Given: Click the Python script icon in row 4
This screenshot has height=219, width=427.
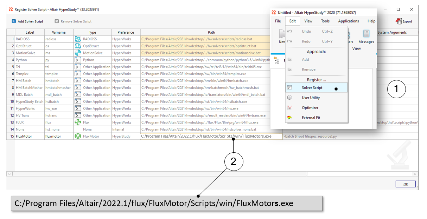Looking at the screenshot, I should pos(78,60).
